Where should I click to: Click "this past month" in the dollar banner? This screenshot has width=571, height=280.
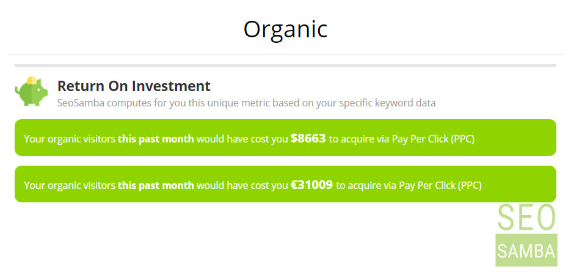click(156, 139)
